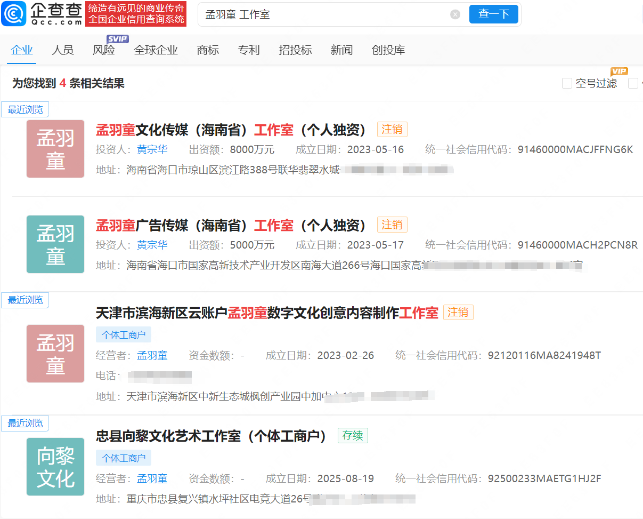Viewport: 643px width, 519px height.
Task: Open 孟羽童广告传媒（海南省）工作室 company title
Action: tap(231, 225)
